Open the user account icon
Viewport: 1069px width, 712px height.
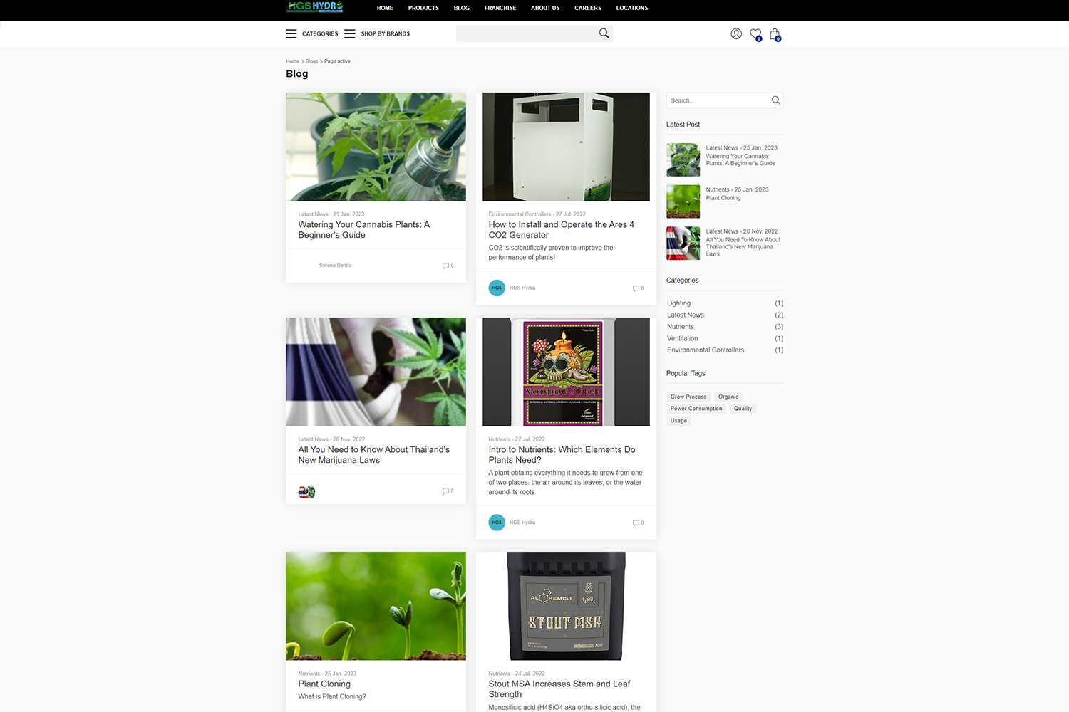point(736,33)
